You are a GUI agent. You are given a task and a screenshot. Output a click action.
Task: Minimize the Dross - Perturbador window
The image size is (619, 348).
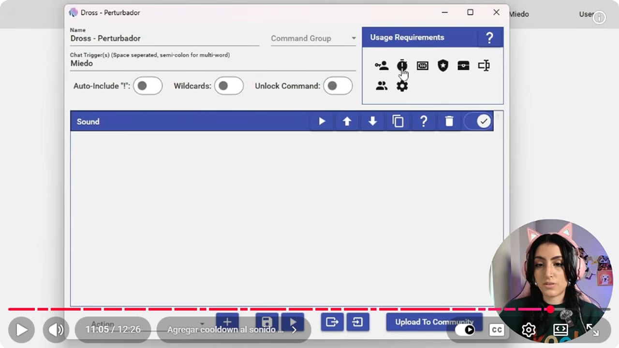coord(444,13)
